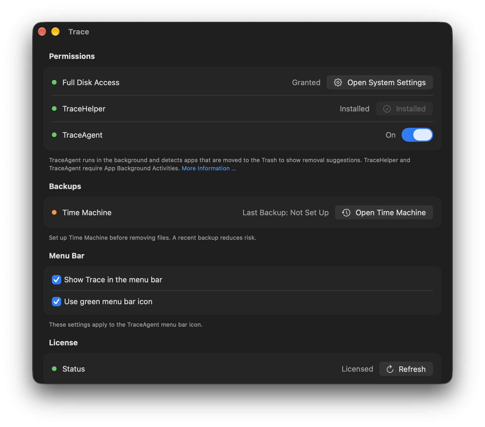Click green dot beside license Status
The height and width of the screenshot is (427, 485).
tap(54, 369)
